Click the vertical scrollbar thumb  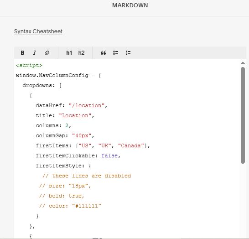[x=243, y=115]
